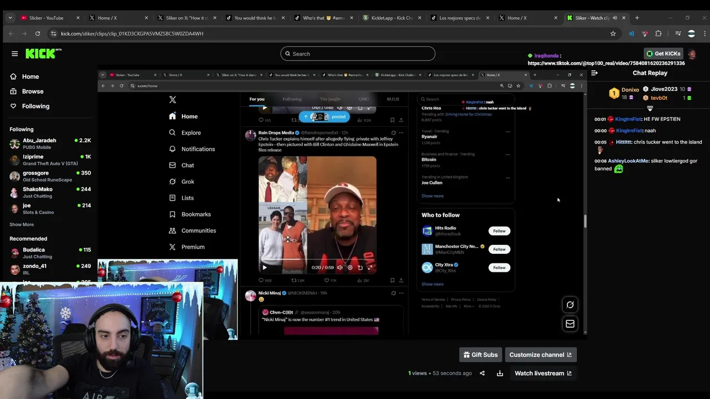
Task: Switch to the 'Who's that' TikTok tab
Action: coord(324,18)
